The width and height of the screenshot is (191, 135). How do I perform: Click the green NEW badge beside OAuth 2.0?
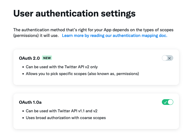[x=47, y=58]
